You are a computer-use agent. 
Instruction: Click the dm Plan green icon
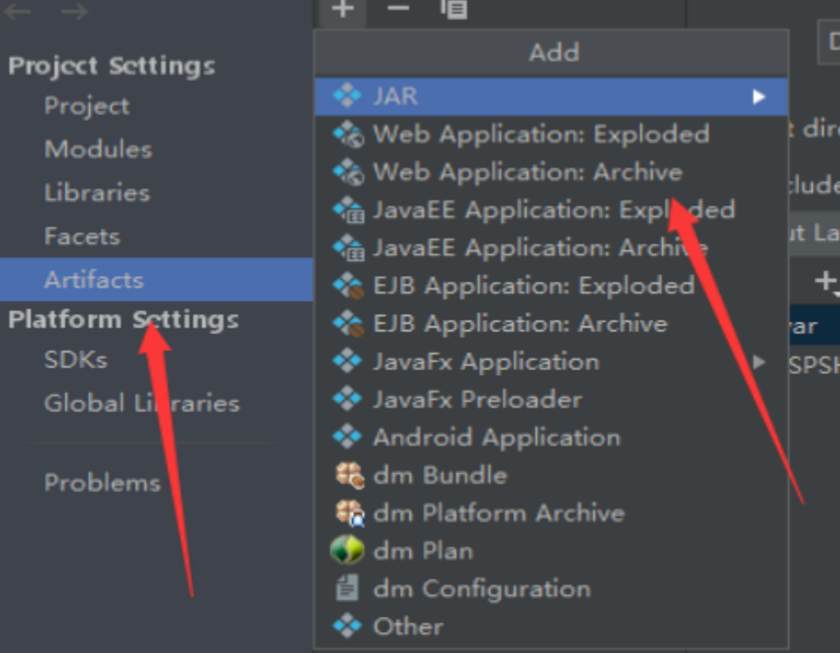click(x=347, y=550)
